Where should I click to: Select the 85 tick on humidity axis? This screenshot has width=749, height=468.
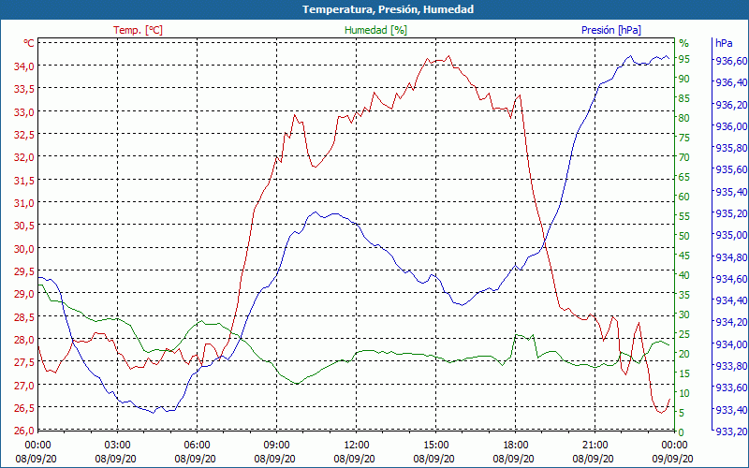pyautogui.click(x=684, y=98)
